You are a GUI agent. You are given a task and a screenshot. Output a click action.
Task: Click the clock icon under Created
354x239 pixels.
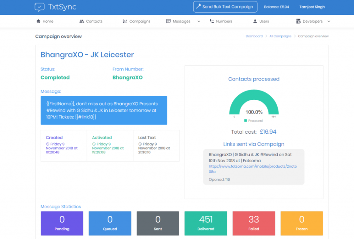click(x=48, y=144)
